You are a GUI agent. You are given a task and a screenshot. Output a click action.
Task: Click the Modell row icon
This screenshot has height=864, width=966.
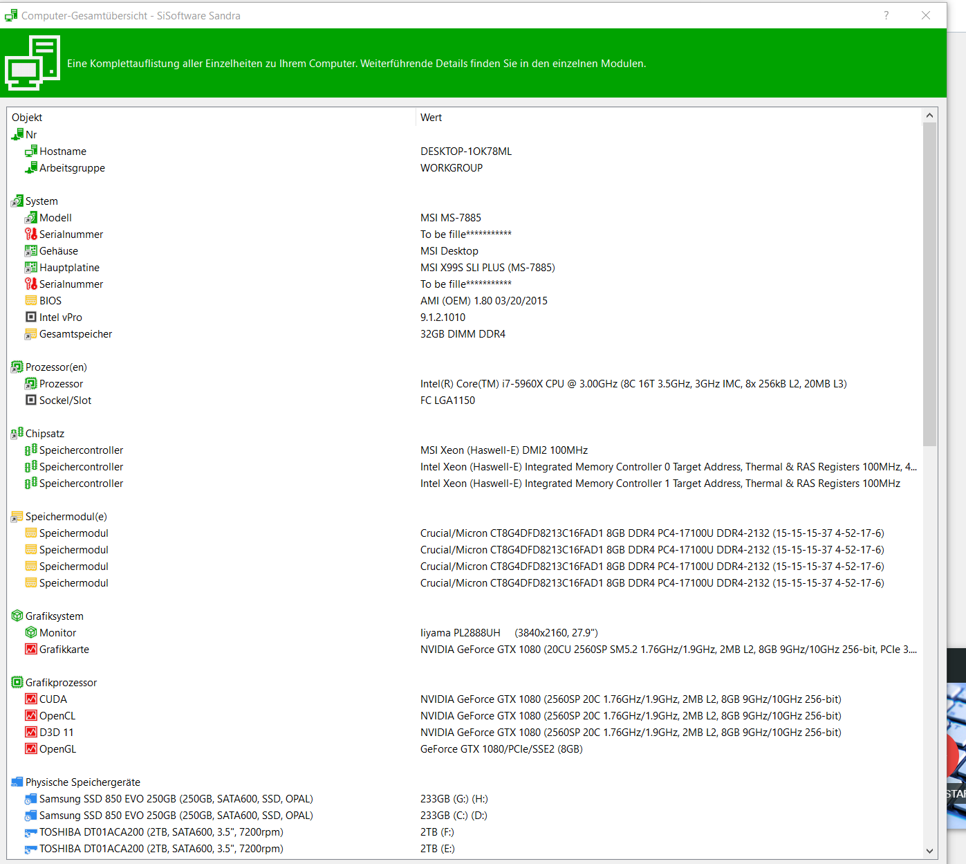pos(31,217)
